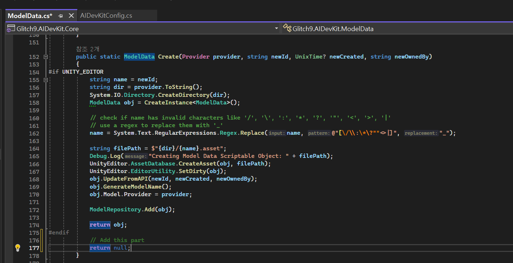Place cursor on 'return null;' statement

110,248
